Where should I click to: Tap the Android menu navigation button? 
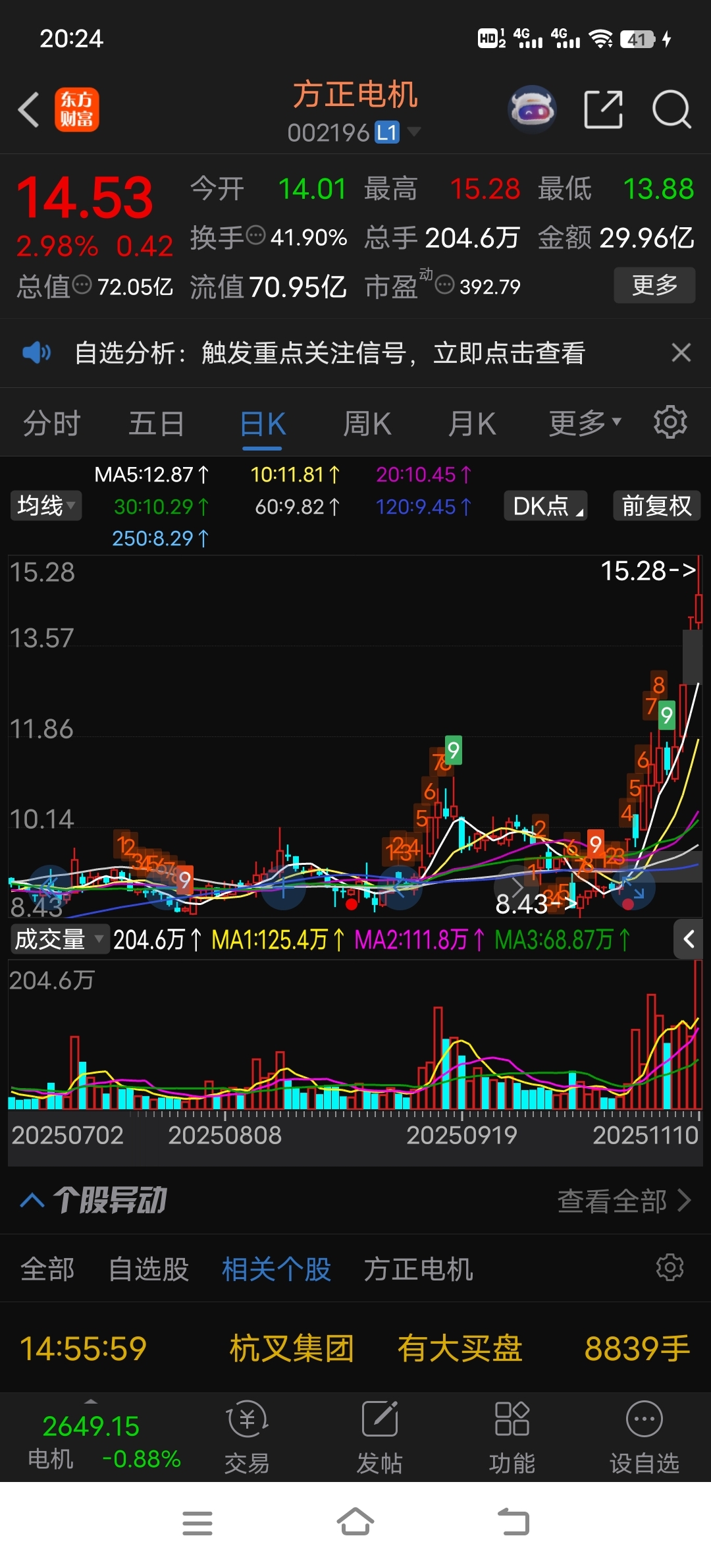coord(197,1523)
